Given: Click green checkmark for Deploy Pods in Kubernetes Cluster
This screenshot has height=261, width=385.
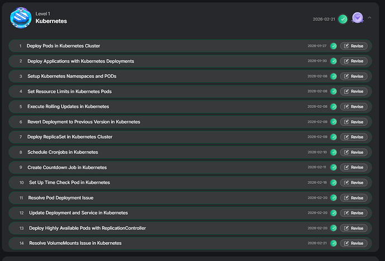Looking at the screenshot, I should [334, 46].
